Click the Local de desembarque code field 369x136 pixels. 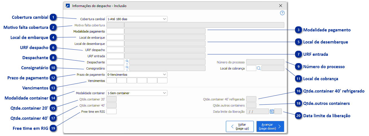115,43
